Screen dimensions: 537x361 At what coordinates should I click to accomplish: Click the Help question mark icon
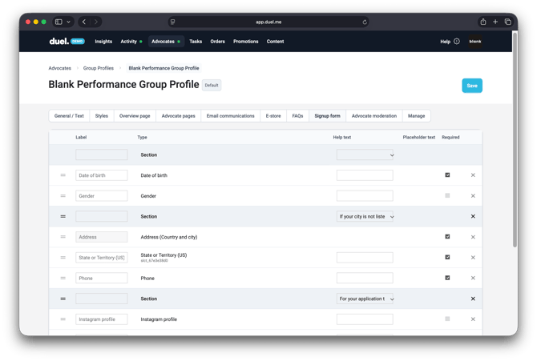pos(457,42)
